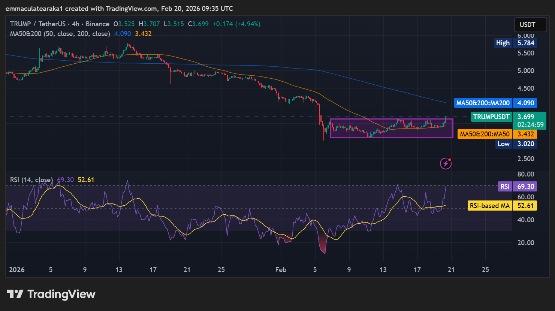Click the High 5.784 price label
This screenshot has width=555, height=311.
516,43
